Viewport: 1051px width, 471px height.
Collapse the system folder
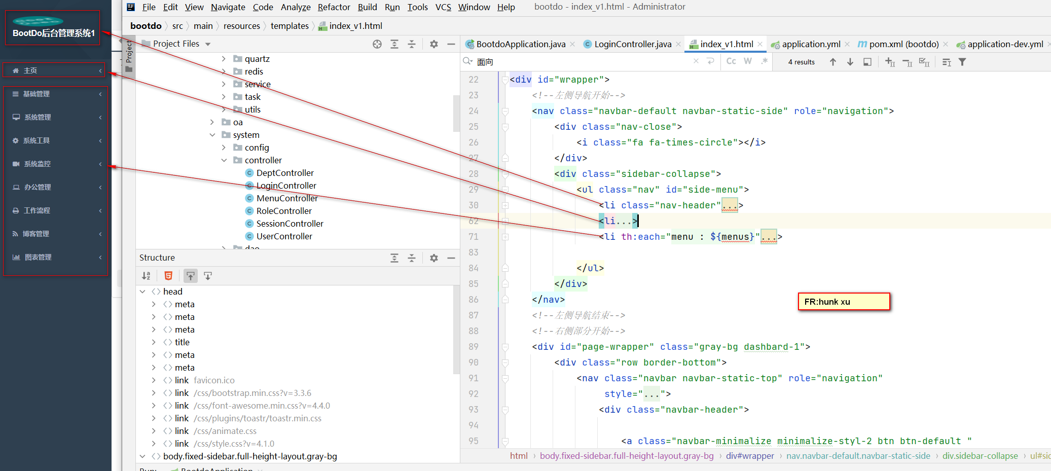[212, 135]
